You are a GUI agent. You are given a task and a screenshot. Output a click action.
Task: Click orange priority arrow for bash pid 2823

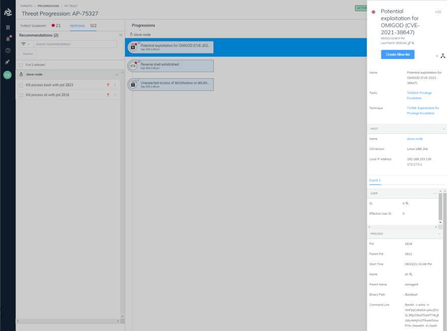[108, 85]
